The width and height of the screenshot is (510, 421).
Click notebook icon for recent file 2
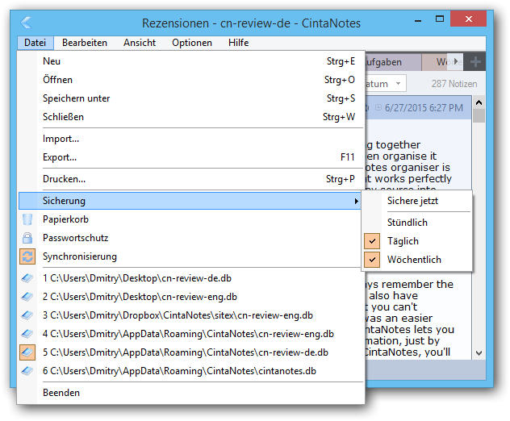[x=27, y=297]
